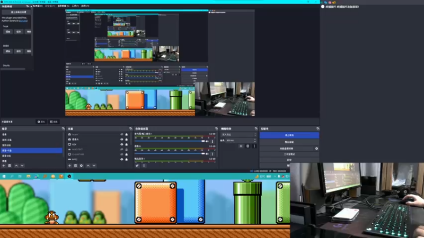Mute the Mic/Aux channel speaker icon
The height and width of the screenshot is (238, 424).
point(207,141)
